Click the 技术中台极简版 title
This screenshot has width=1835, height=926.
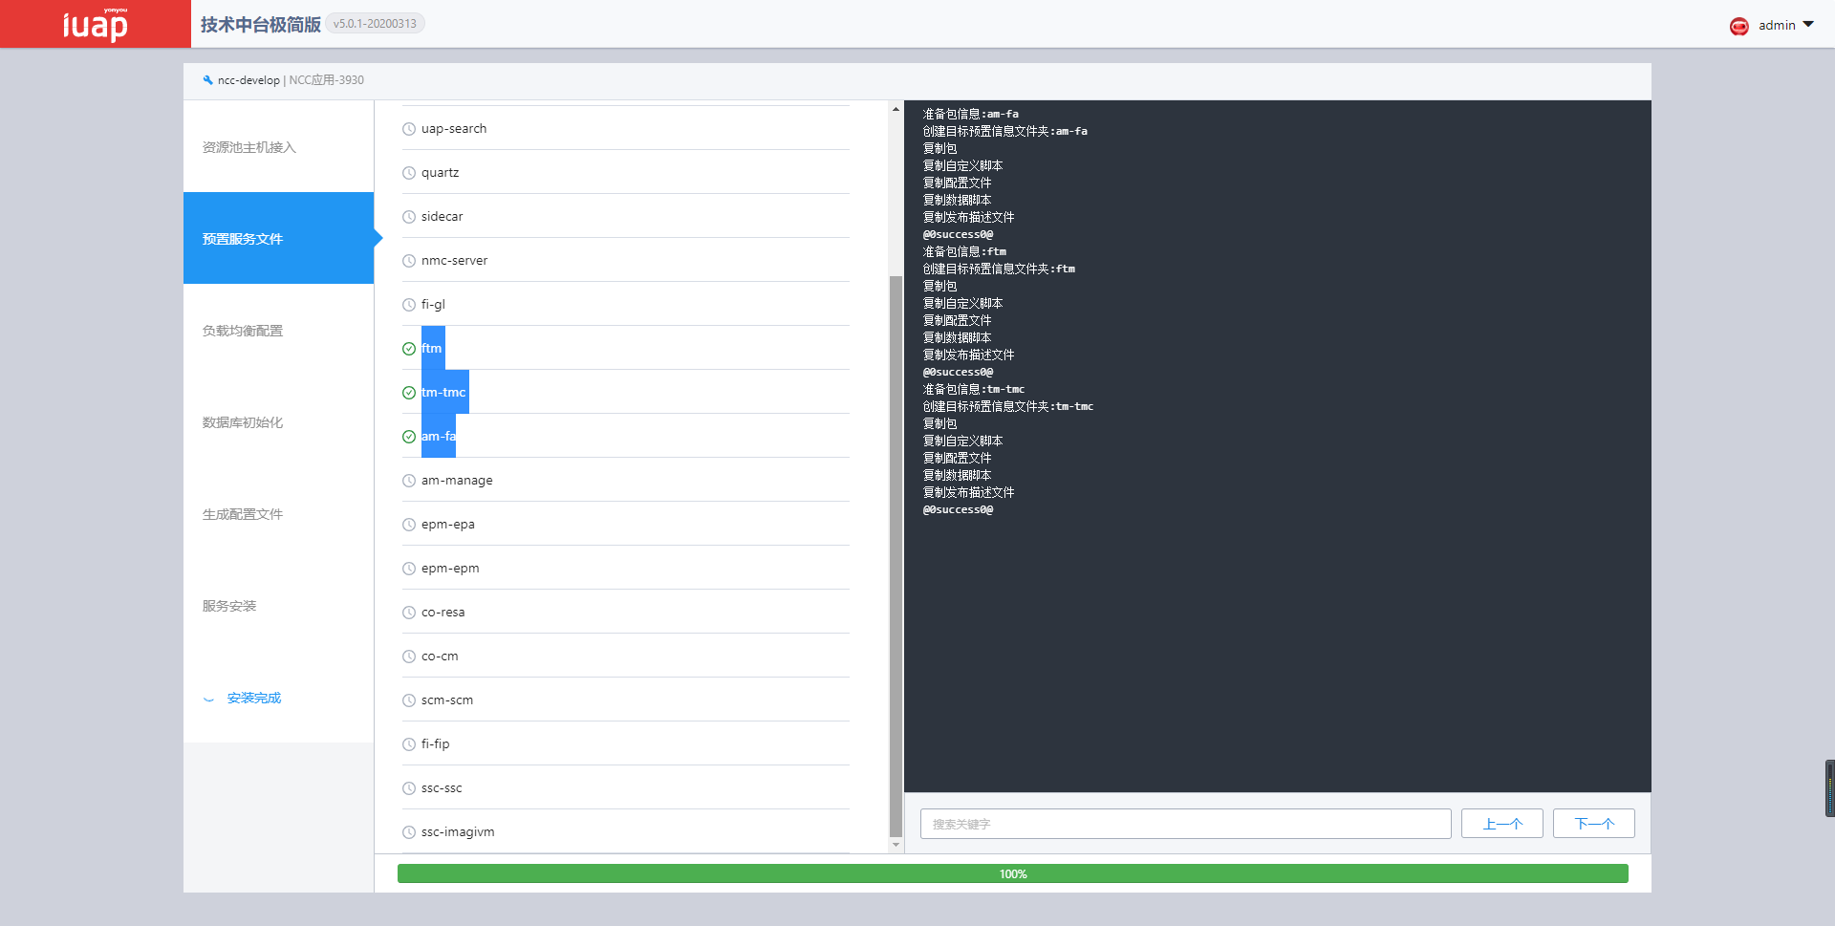pyautogui.click(x=260, y=24)
